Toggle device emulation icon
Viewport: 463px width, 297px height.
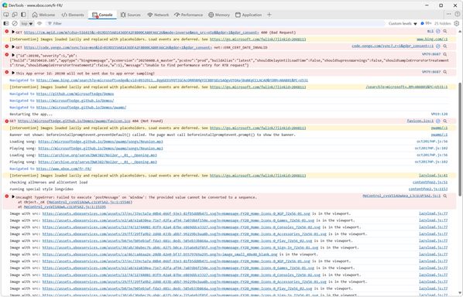[x=15, y=15]
